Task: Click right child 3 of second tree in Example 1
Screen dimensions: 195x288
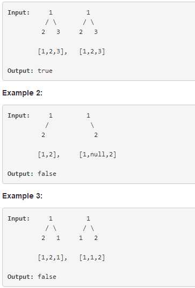Action: pyautogui.click(x=96, y=32)
